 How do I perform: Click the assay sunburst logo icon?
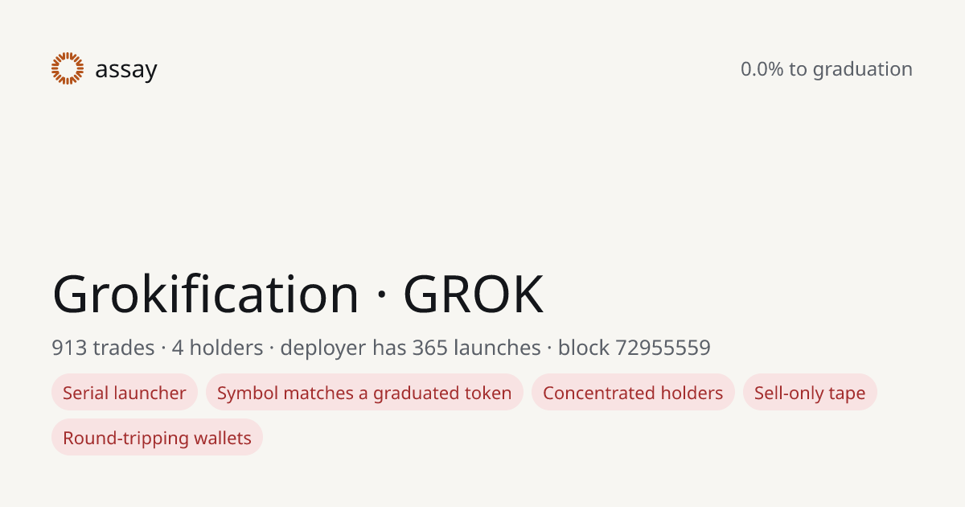point(68,68)
